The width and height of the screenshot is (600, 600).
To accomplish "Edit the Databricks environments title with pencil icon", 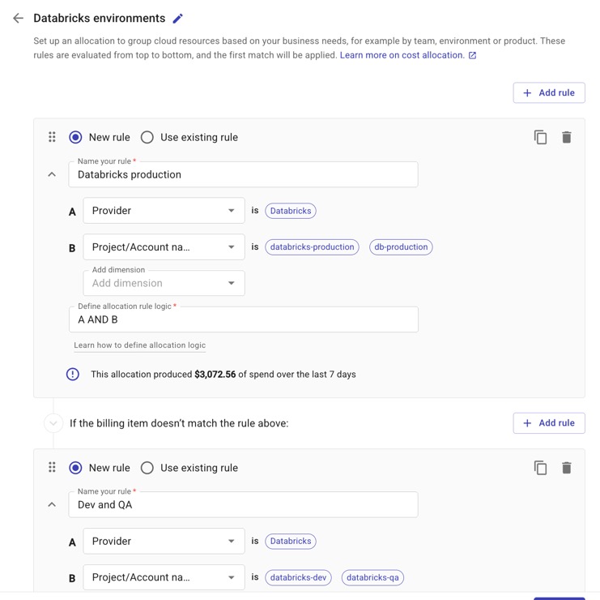I will pyautogui.click(x=178, y=19).
